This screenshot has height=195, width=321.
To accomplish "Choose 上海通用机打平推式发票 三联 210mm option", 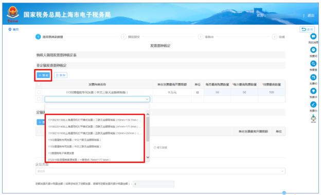I will (94, 120).
